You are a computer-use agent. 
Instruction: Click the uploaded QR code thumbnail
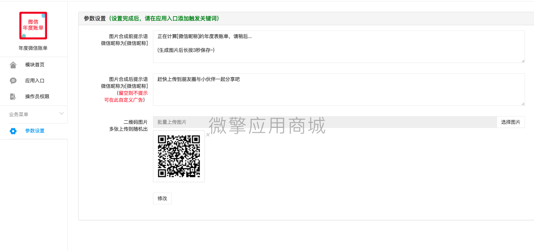pyautogui.click(x=179, y=156)
